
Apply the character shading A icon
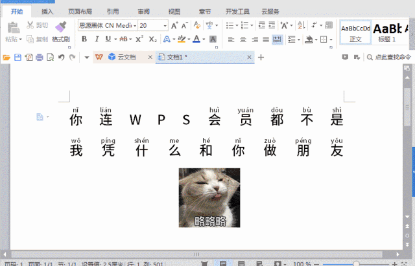213,39
